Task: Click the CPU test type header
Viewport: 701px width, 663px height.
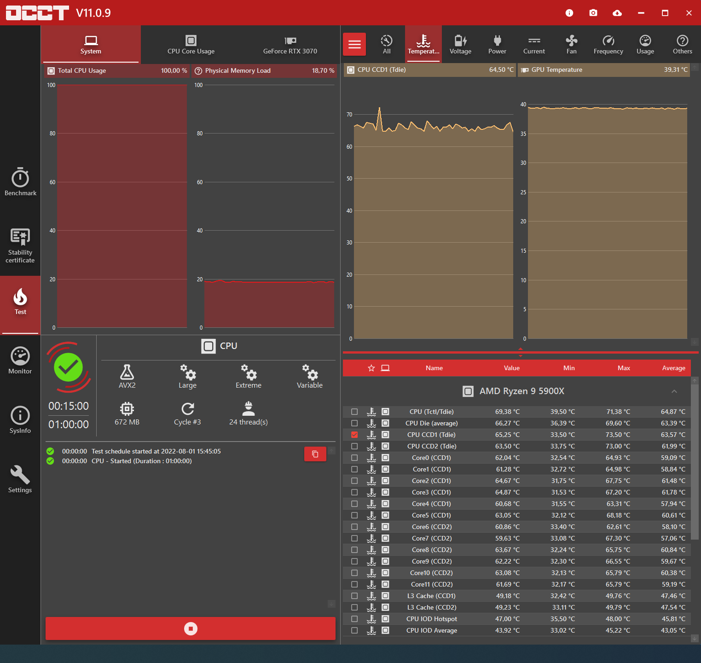Action: (219, 346)
